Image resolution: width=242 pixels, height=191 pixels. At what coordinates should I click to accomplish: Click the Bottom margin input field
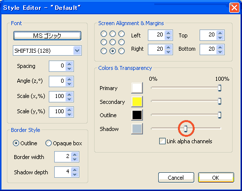tap(208, 49)
